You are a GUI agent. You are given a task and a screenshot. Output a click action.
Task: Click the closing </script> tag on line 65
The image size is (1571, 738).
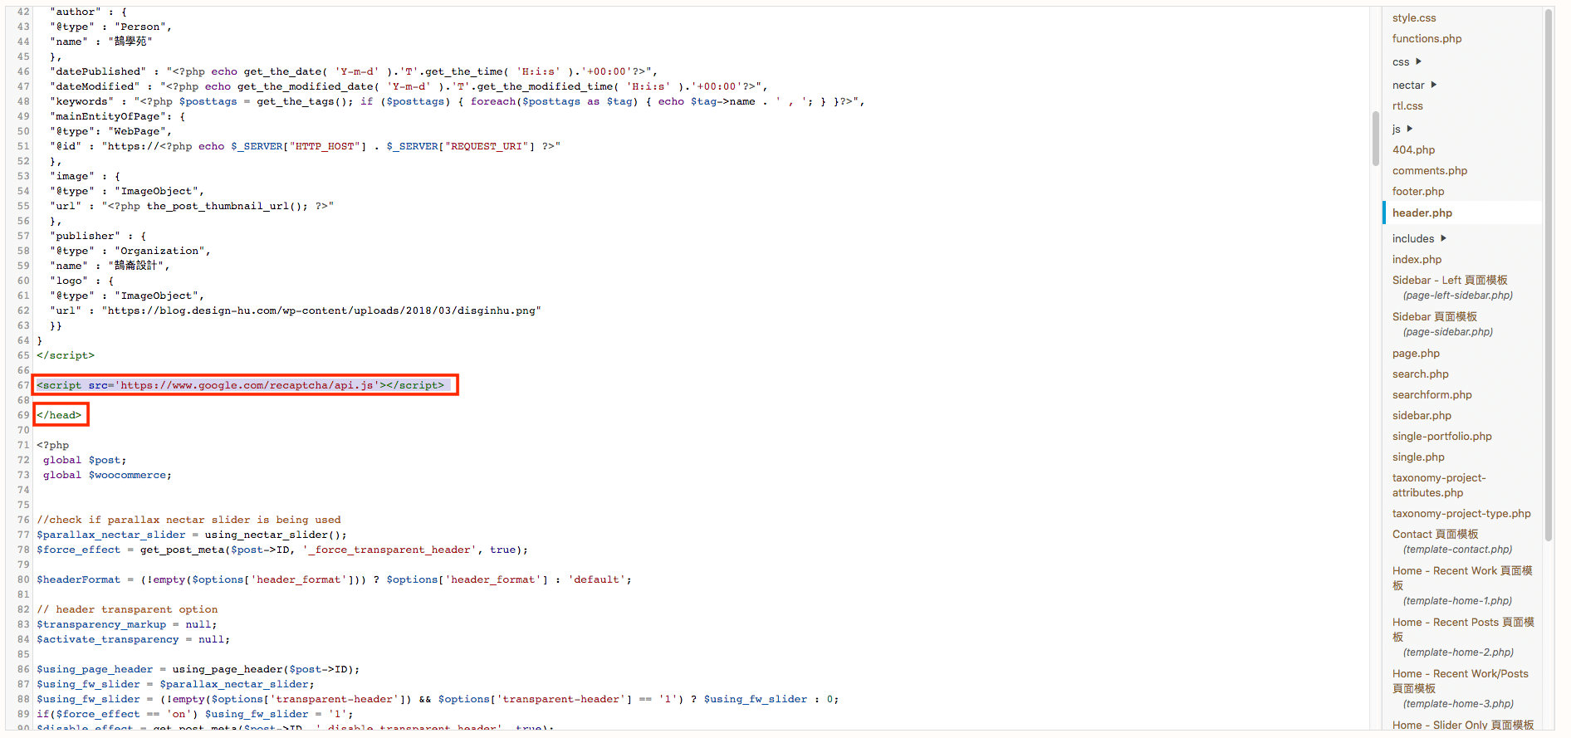coord(66,355)
